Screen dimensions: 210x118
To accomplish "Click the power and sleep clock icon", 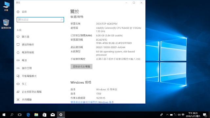I will [x=18, y=52].
